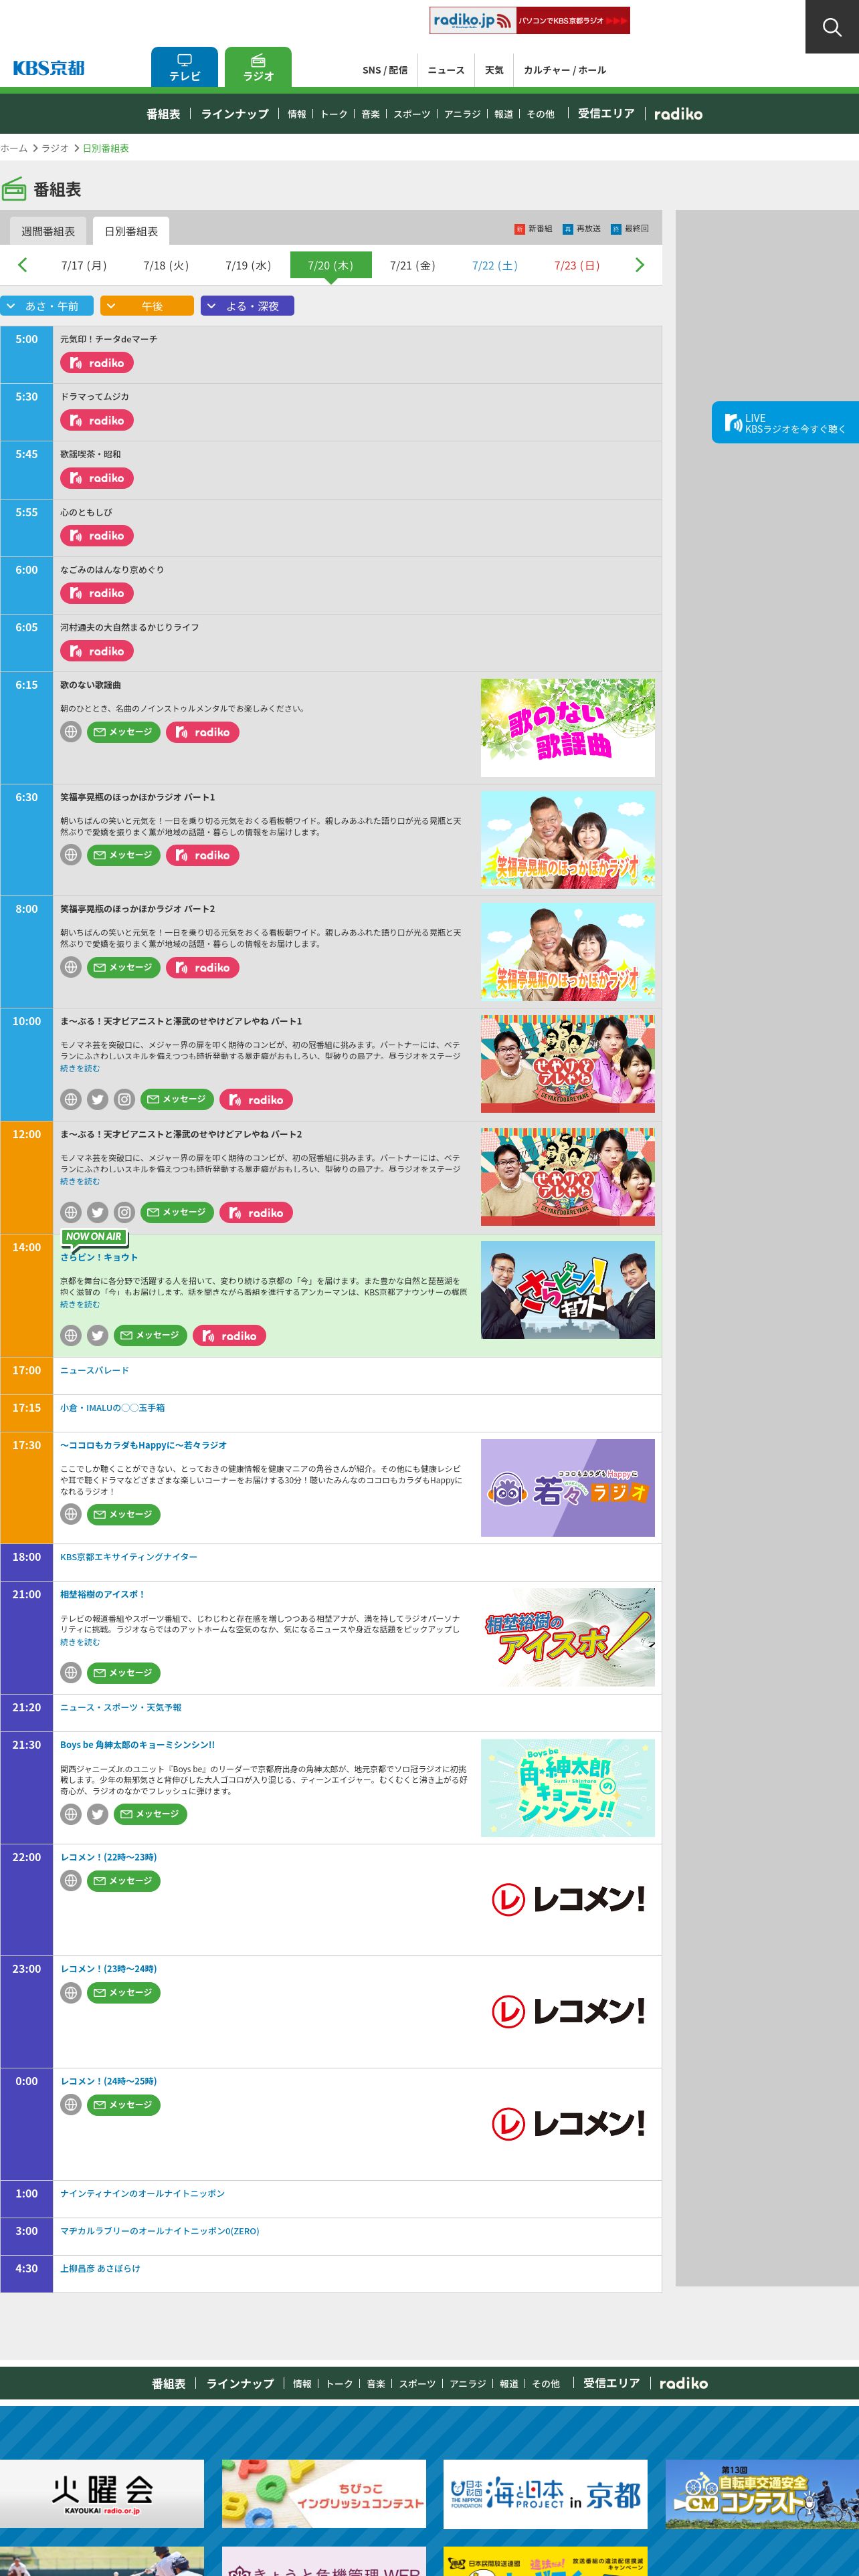
Task: Expand 続きを読む for せやけどアレやね パート1
Action: [80, 1069]
